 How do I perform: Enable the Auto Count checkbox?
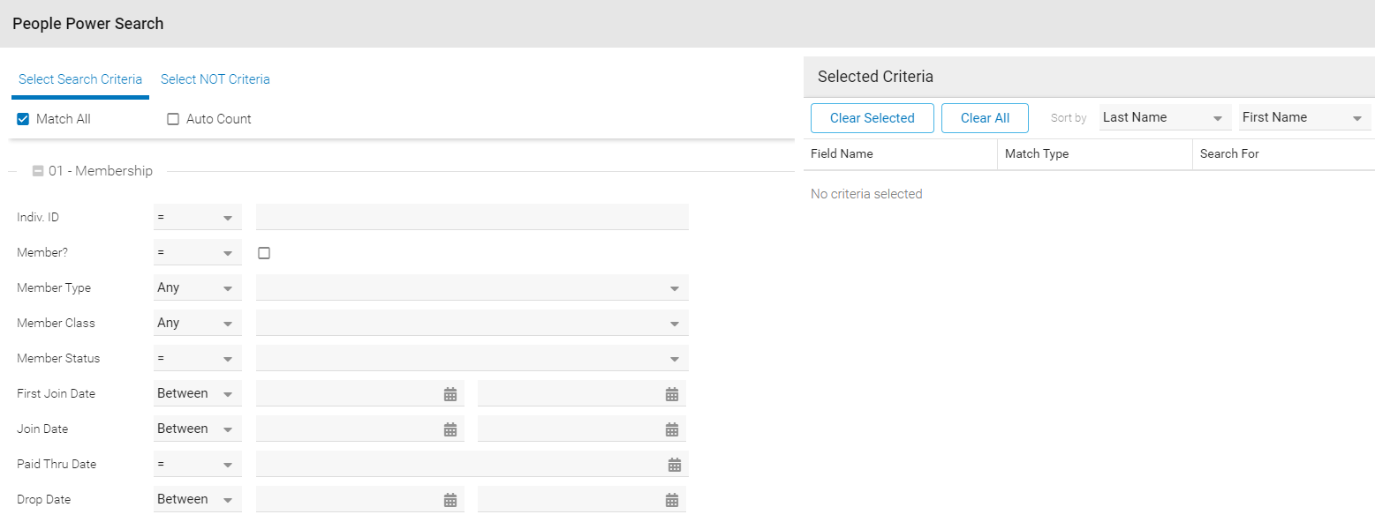click(x=173, y=119)
